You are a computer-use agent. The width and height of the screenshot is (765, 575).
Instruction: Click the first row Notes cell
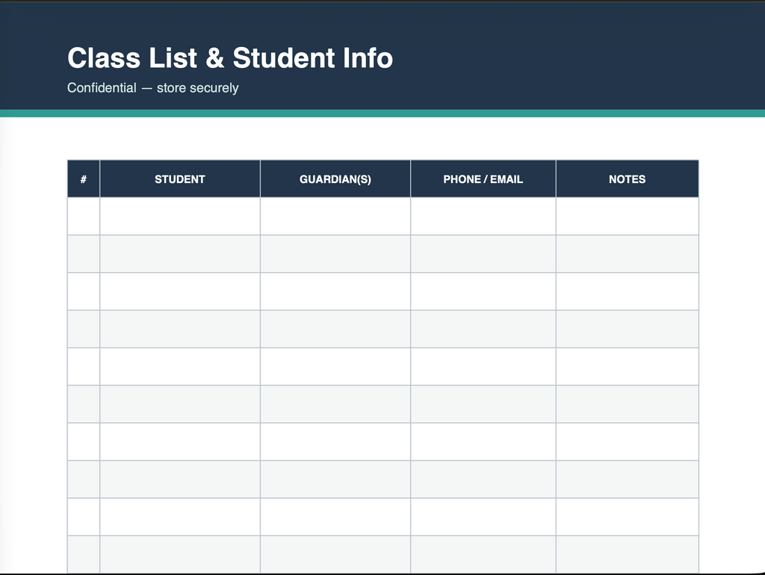627,216
